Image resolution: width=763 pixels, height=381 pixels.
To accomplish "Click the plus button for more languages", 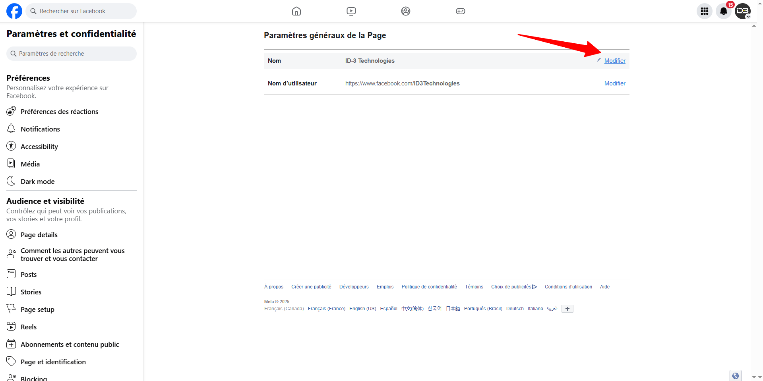I will [567, 309].
